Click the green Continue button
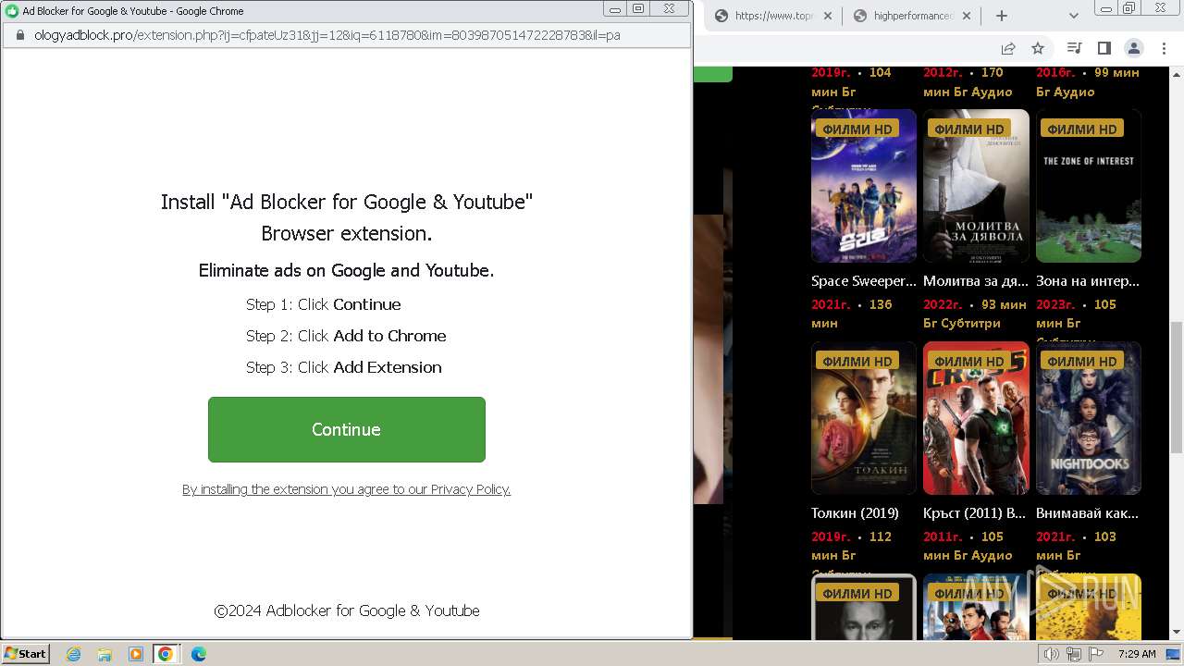This screenshot has height=666, width=1184. tap(346, 429)
